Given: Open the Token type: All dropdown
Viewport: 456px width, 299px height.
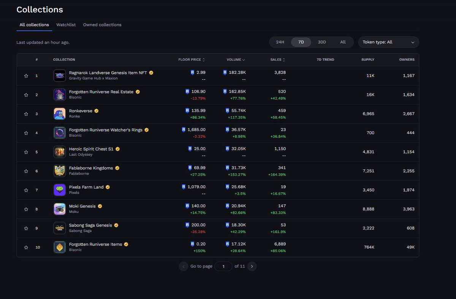Looking at the screenshot, I should click(x=388, y=42).
